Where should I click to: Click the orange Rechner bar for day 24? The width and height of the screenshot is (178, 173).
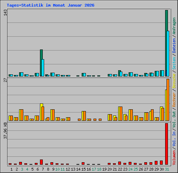click(131, 115)
